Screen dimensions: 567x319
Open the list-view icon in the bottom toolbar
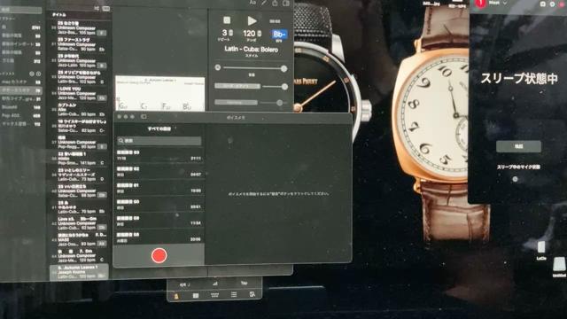point(234,295)
